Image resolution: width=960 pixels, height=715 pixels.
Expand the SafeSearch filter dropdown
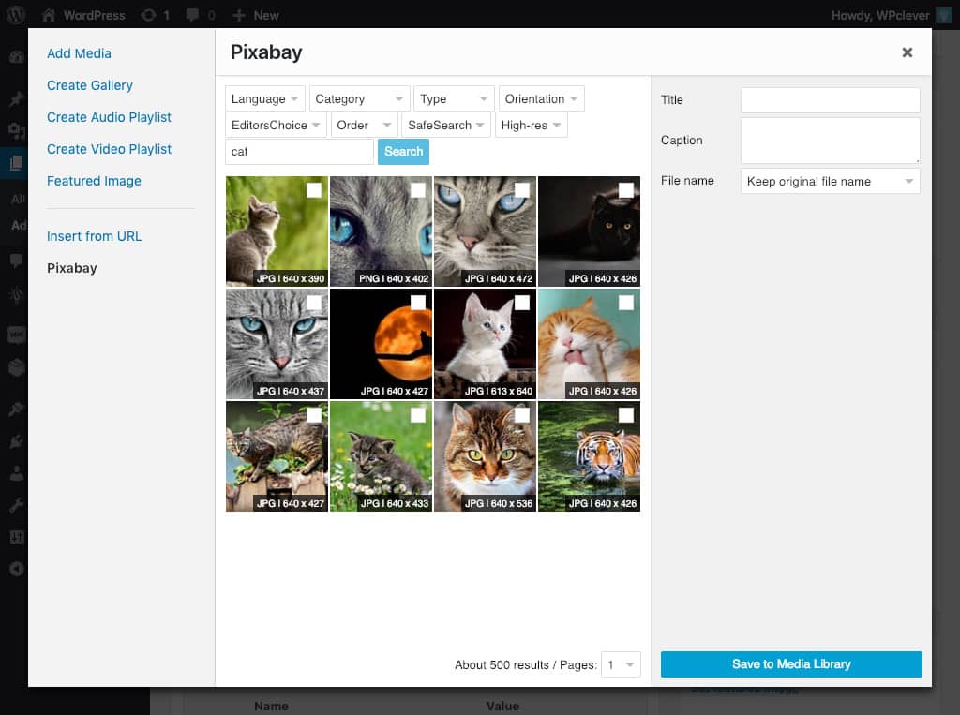[446, 126]
